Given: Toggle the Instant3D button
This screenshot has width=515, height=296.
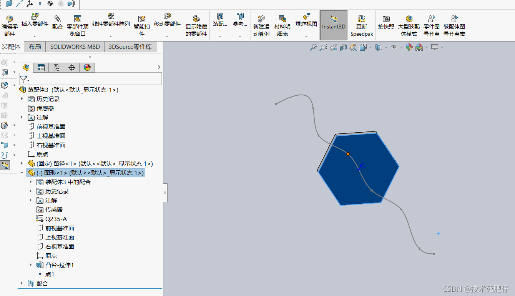Looking at the screenshot, I should tap(334, 25).
